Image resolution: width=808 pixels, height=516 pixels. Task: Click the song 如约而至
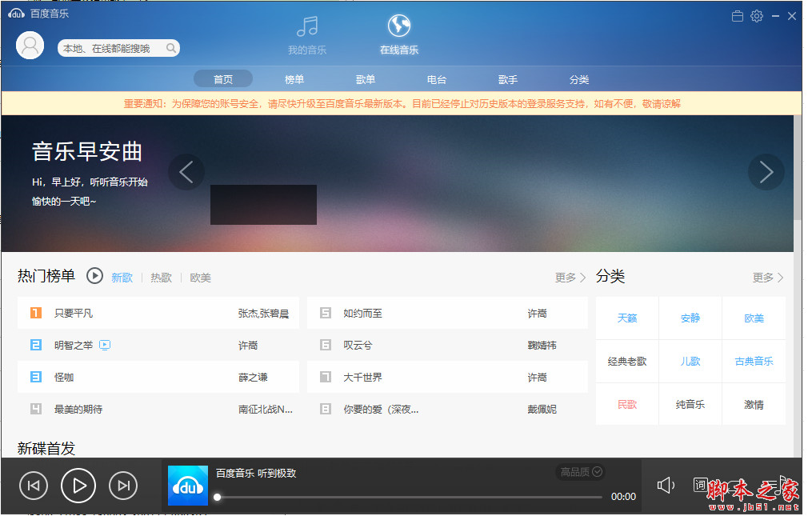pos(362,314)
